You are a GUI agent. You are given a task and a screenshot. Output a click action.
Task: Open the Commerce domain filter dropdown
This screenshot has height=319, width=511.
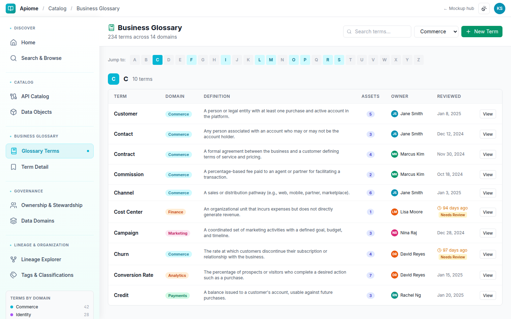coord(436,32)
